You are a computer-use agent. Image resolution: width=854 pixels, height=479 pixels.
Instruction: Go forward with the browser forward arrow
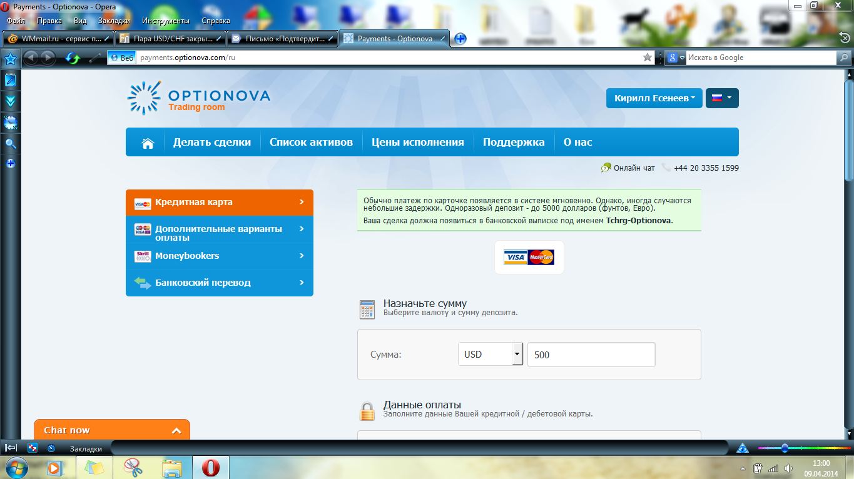coord(48,58)
